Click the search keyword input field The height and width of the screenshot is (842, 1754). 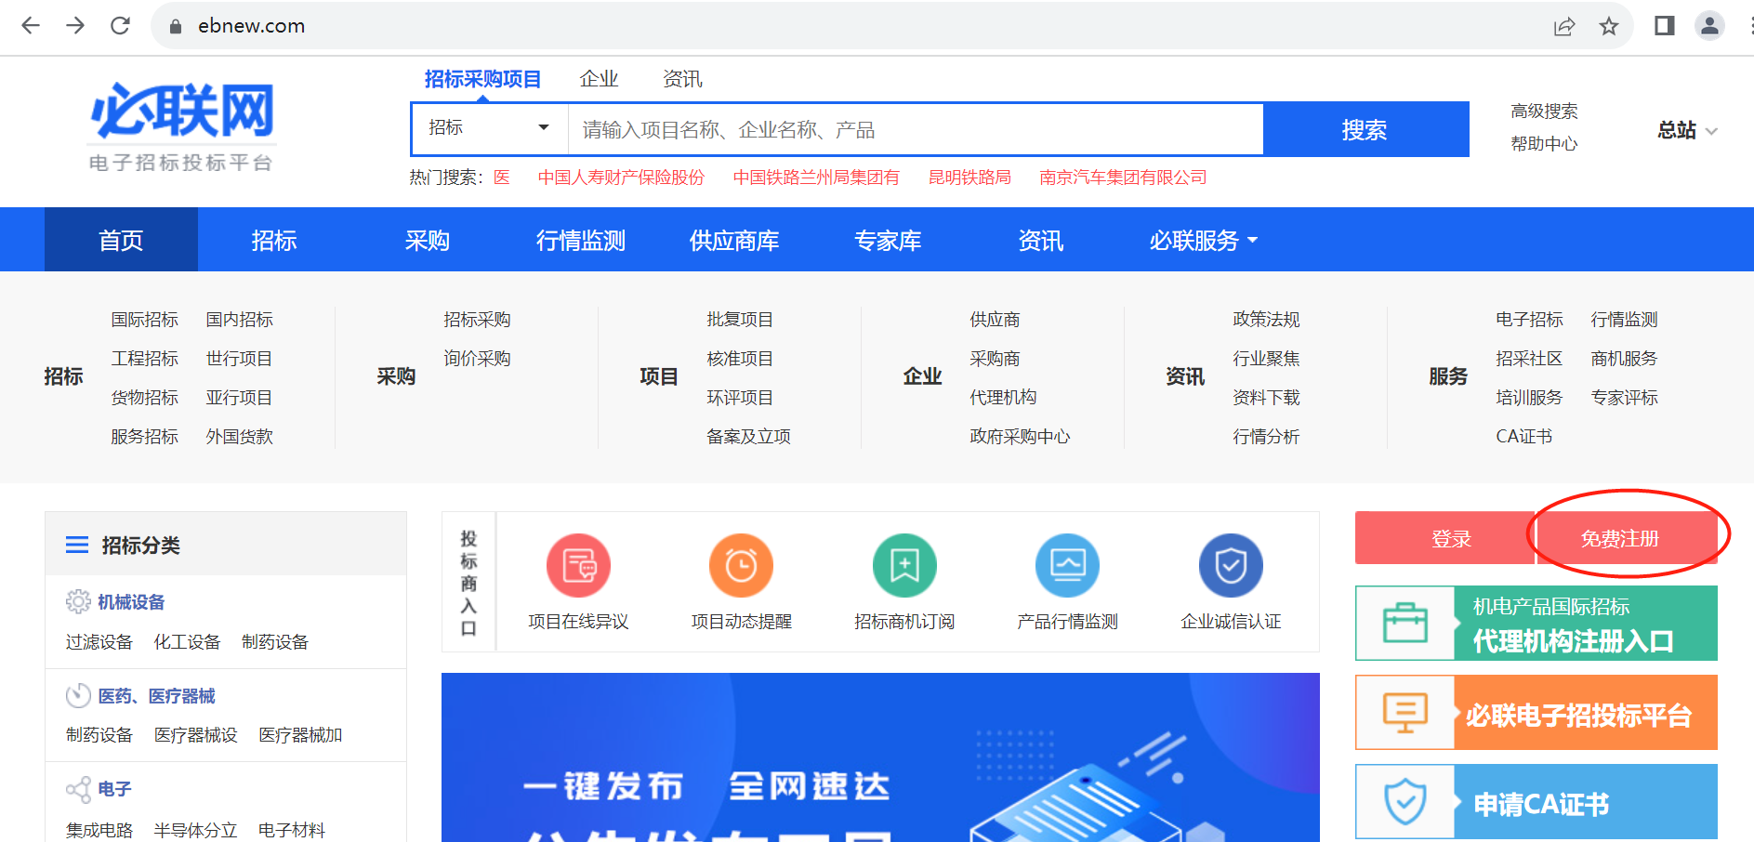pyautogui.click(x=916, y=130)
